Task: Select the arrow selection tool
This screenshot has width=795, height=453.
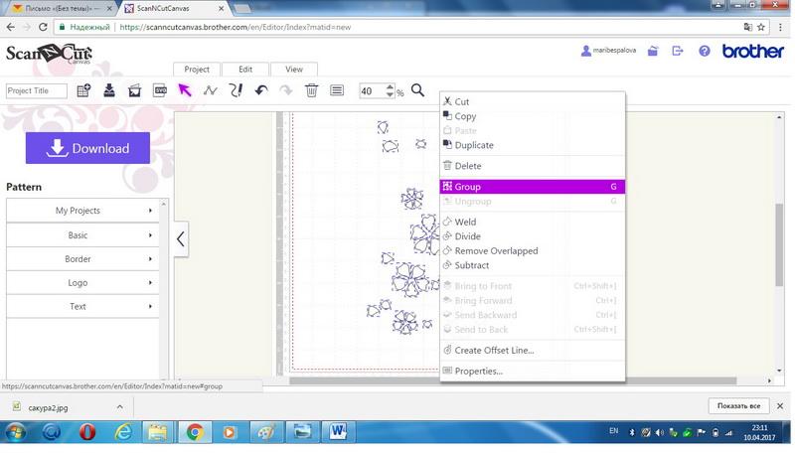Action: coord(184,90)
